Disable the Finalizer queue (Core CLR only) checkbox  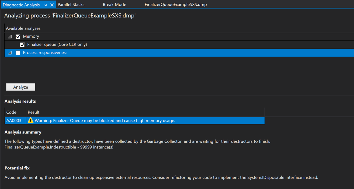pos(22,45)
